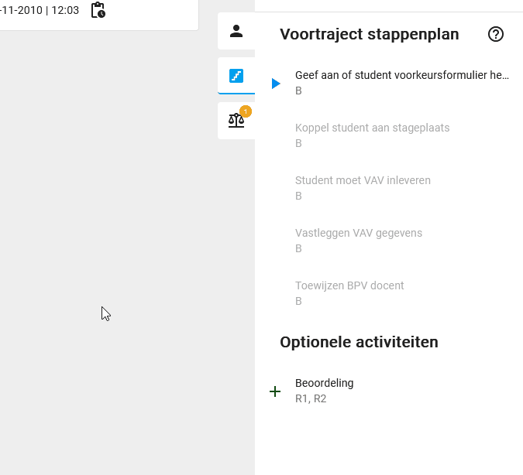The image size is (523, 475).
Task: Click the green plus icon beside Beoordeling
Action: [x=275, y=391]
